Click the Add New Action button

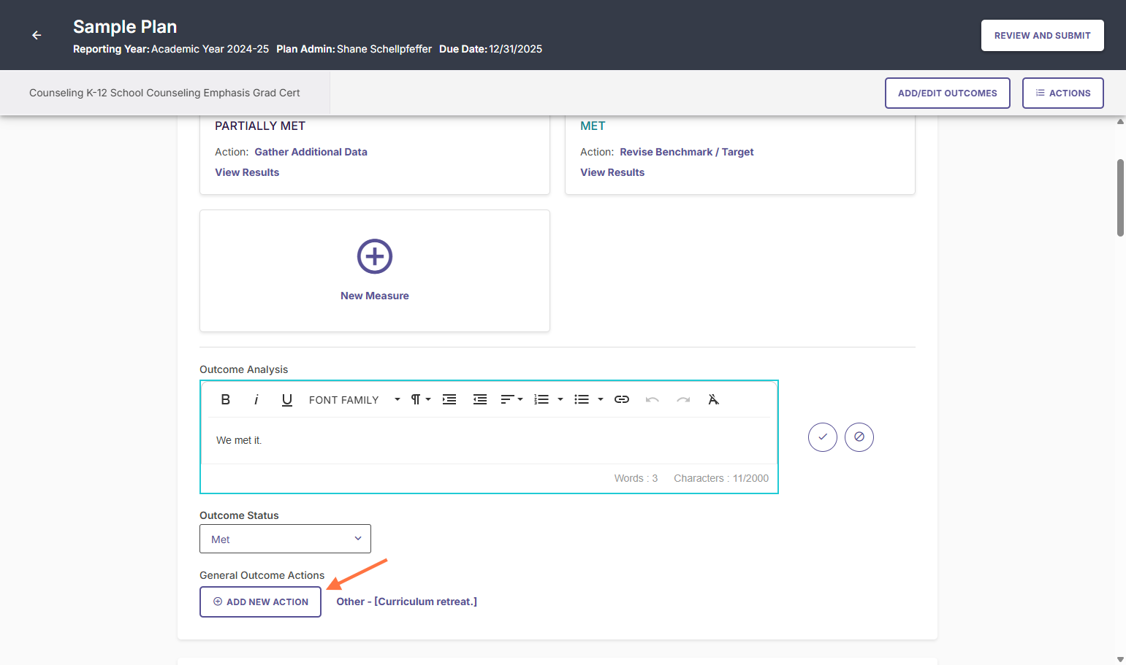[260, 601]
